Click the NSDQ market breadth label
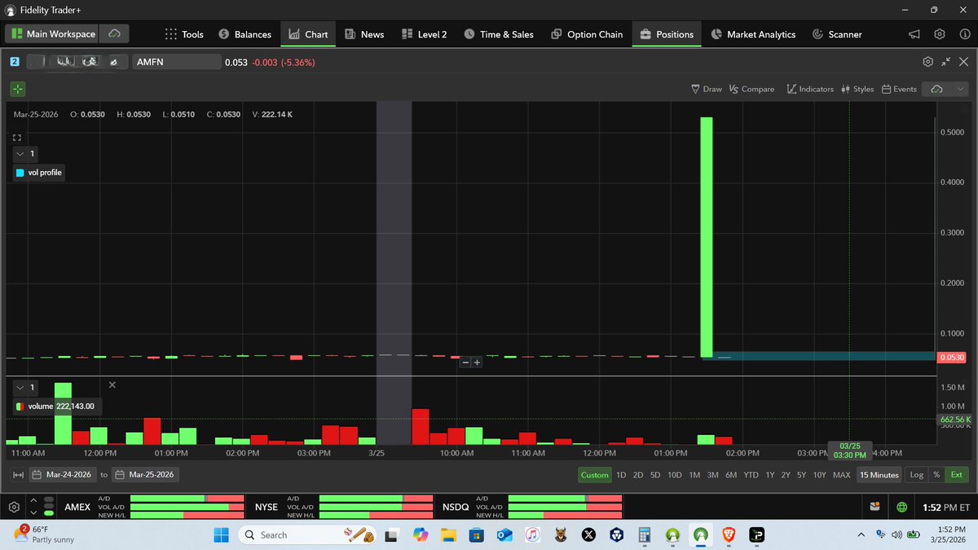978x550 pixels. point(456,507)
